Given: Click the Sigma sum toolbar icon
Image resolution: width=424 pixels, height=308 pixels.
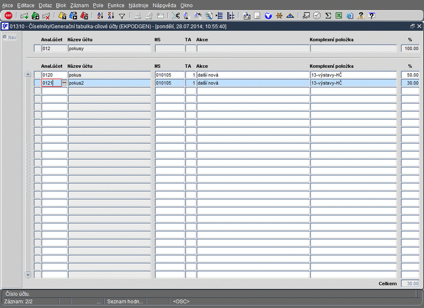Looking at the screenshot, I should coord(328,16).
